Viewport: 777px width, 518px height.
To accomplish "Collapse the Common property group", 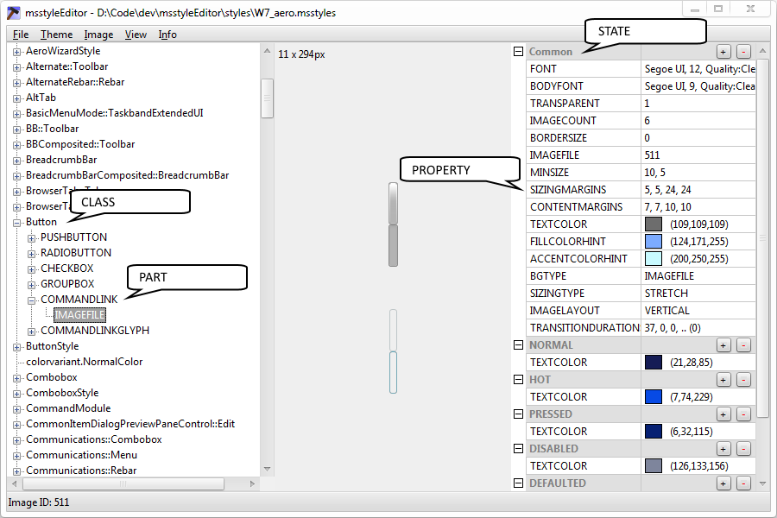I will point(518,52).
